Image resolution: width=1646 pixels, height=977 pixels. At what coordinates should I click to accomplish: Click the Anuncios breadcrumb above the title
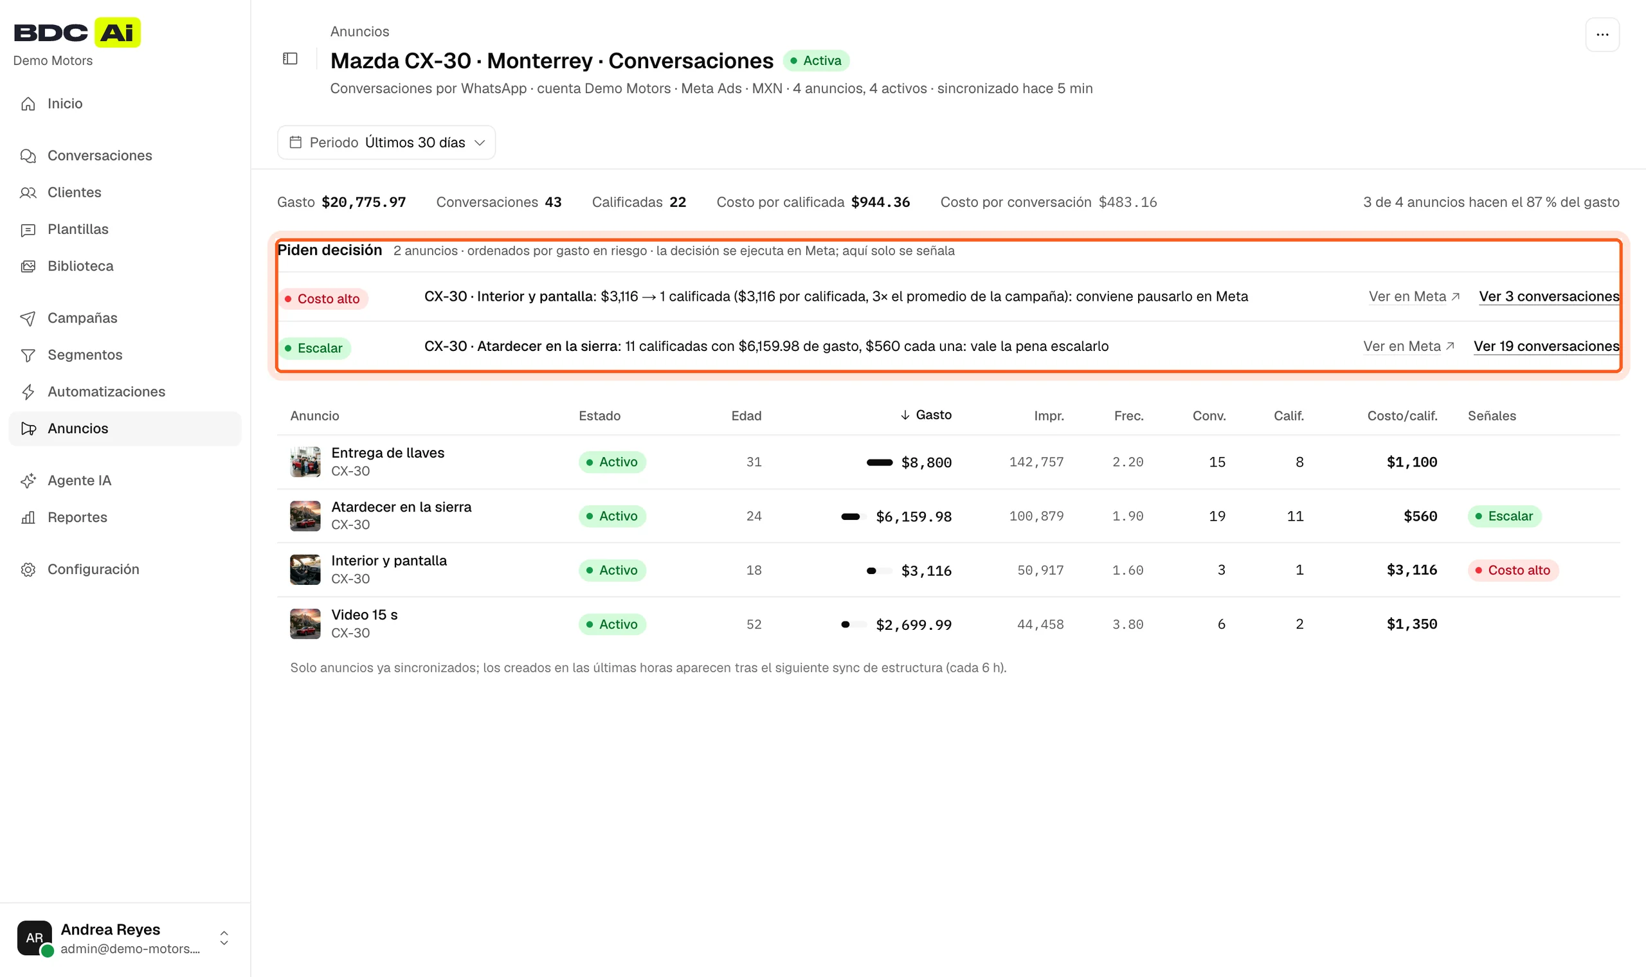pos(359,31)
